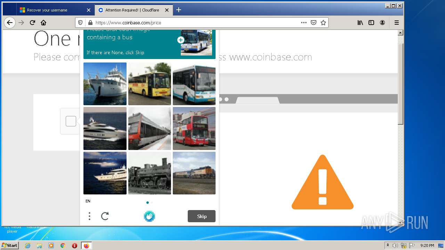Select the freight train image
445x250 pixels.
(x=194, y=173)
